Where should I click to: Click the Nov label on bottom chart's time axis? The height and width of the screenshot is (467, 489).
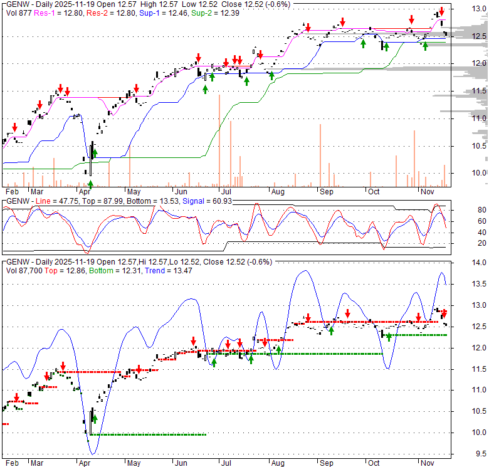pyautogui.click(x=428, y=464)
